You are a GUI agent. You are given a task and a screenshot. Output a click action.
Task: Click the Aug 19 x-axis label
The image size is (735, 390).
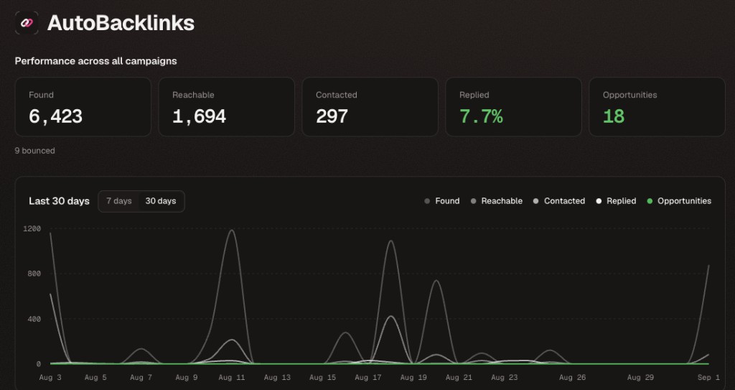[413, 377]
